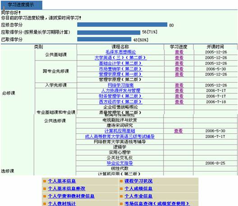The height and width of the screenshot is (206, 238).
Task: Go to 个人学费和教材费信息 page
Action: [x=71, y=196]
